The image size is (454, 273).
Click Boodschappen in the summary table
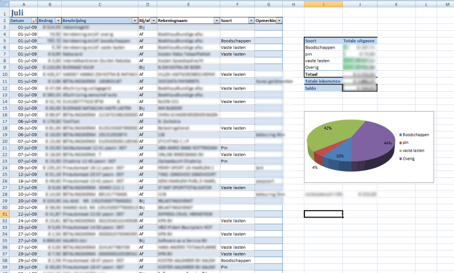pyautogui.click(x=324, y=48)
